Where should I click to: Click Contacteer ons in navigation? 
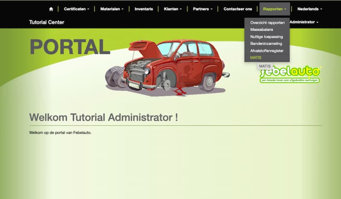click(238, 9)
